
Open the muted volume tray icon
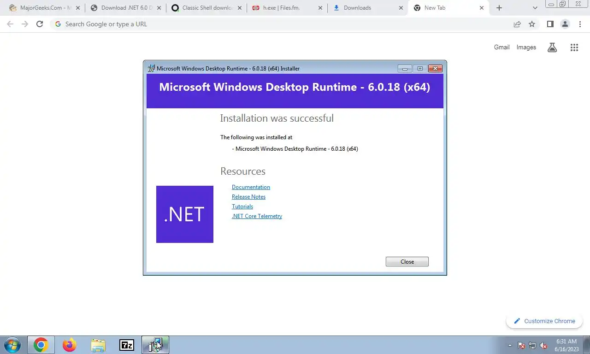[x=543, y=345]
